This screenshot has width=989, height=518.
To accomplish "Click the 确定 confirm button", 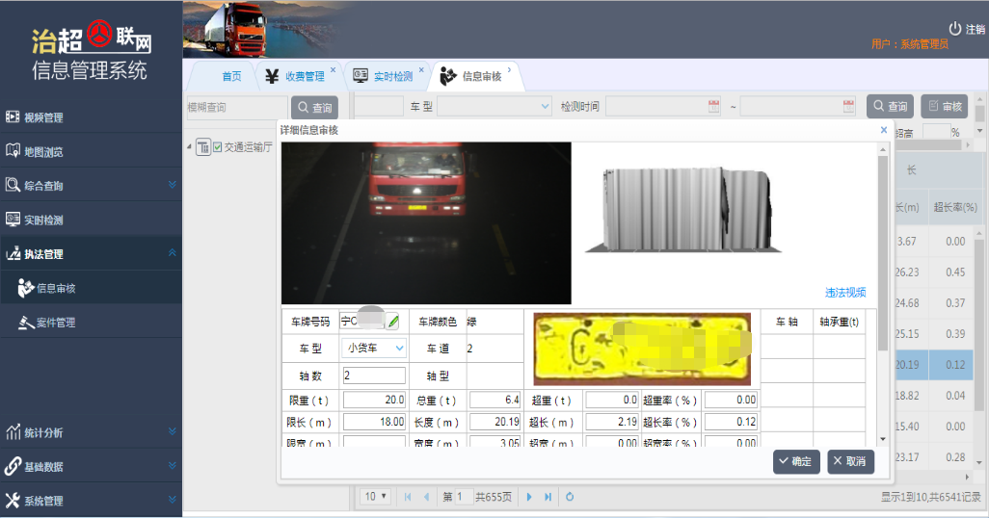I will pos(796,461).
